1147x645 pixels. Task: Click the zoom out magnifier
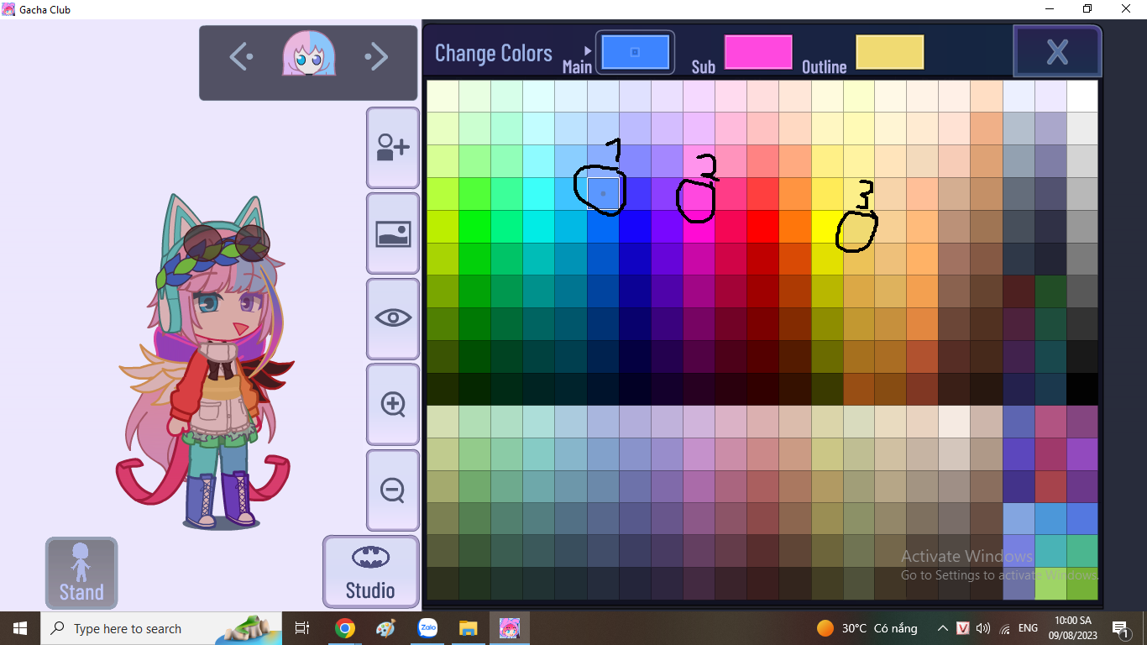392,490
